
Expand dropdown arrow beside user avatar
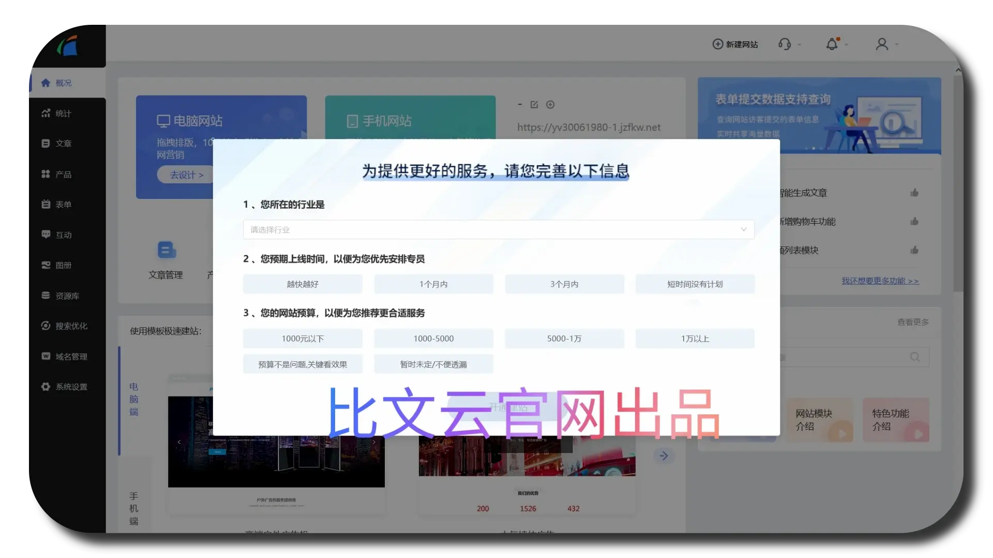coord(897,44)
